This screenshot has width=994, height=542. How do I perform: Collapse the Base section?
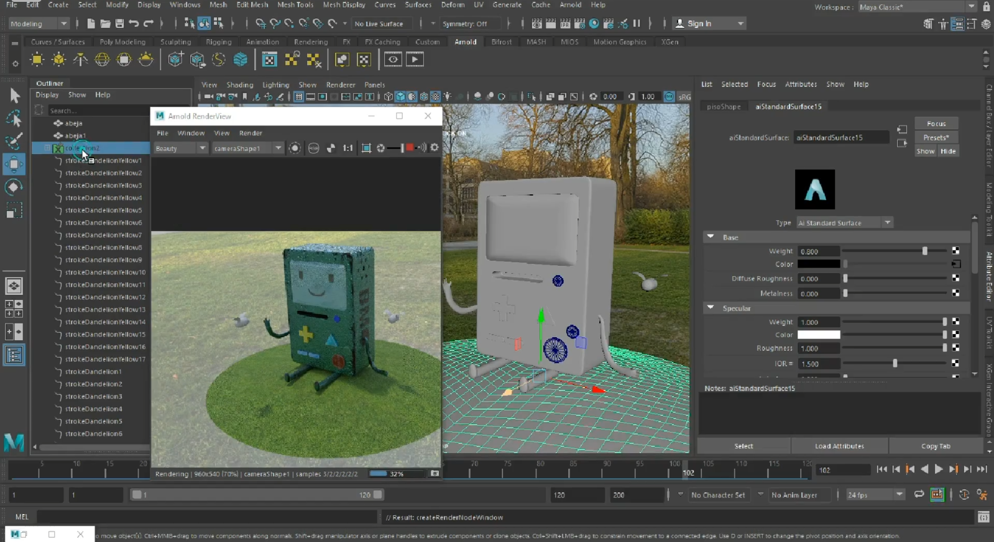(710, 237)
